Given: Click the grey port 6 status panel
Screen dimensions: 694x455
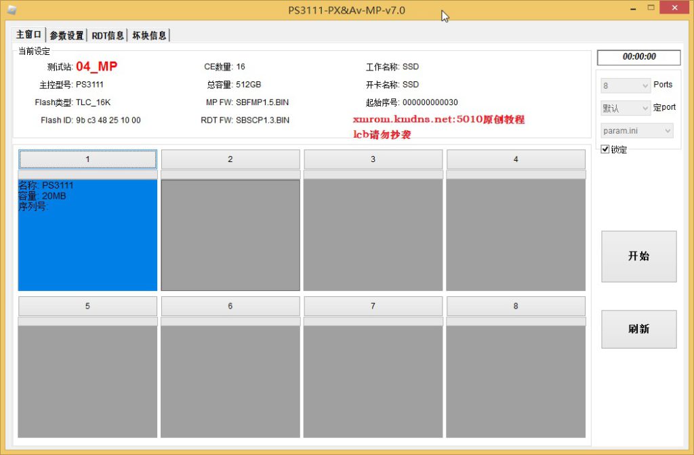Looking at the screenshot, I should click(230, 381).
